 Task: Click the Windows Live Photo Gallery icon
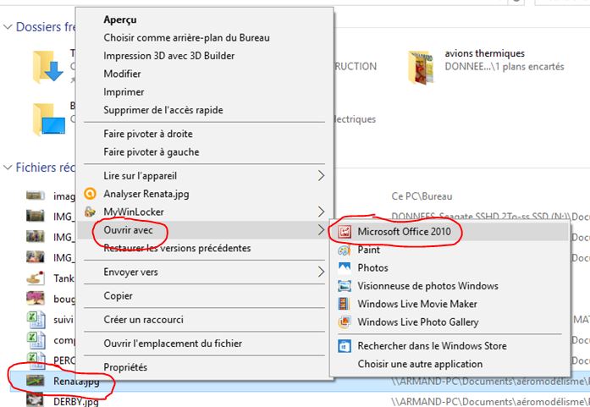coord(345,322)
